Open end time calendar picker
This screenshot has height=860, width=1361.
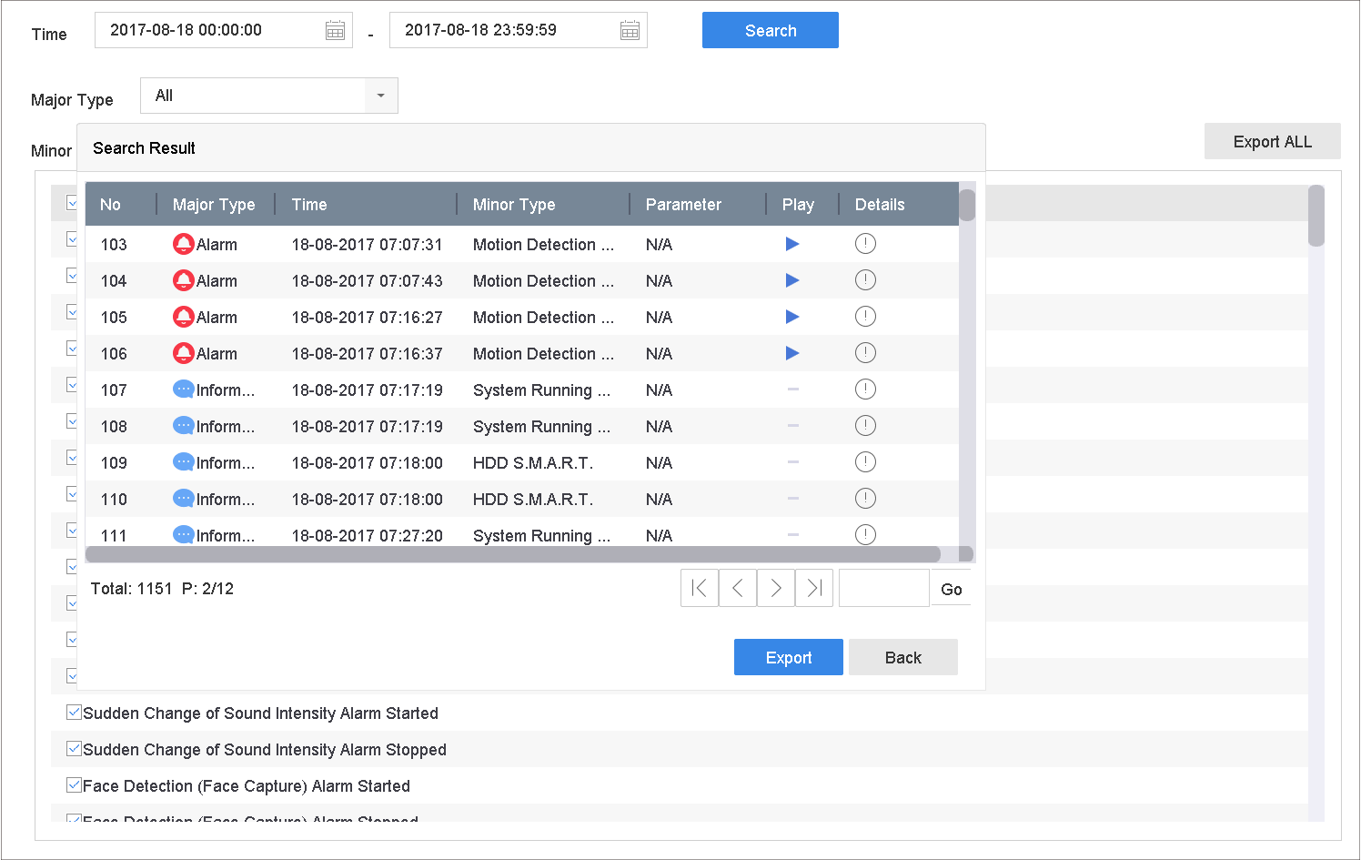(630, 31)
